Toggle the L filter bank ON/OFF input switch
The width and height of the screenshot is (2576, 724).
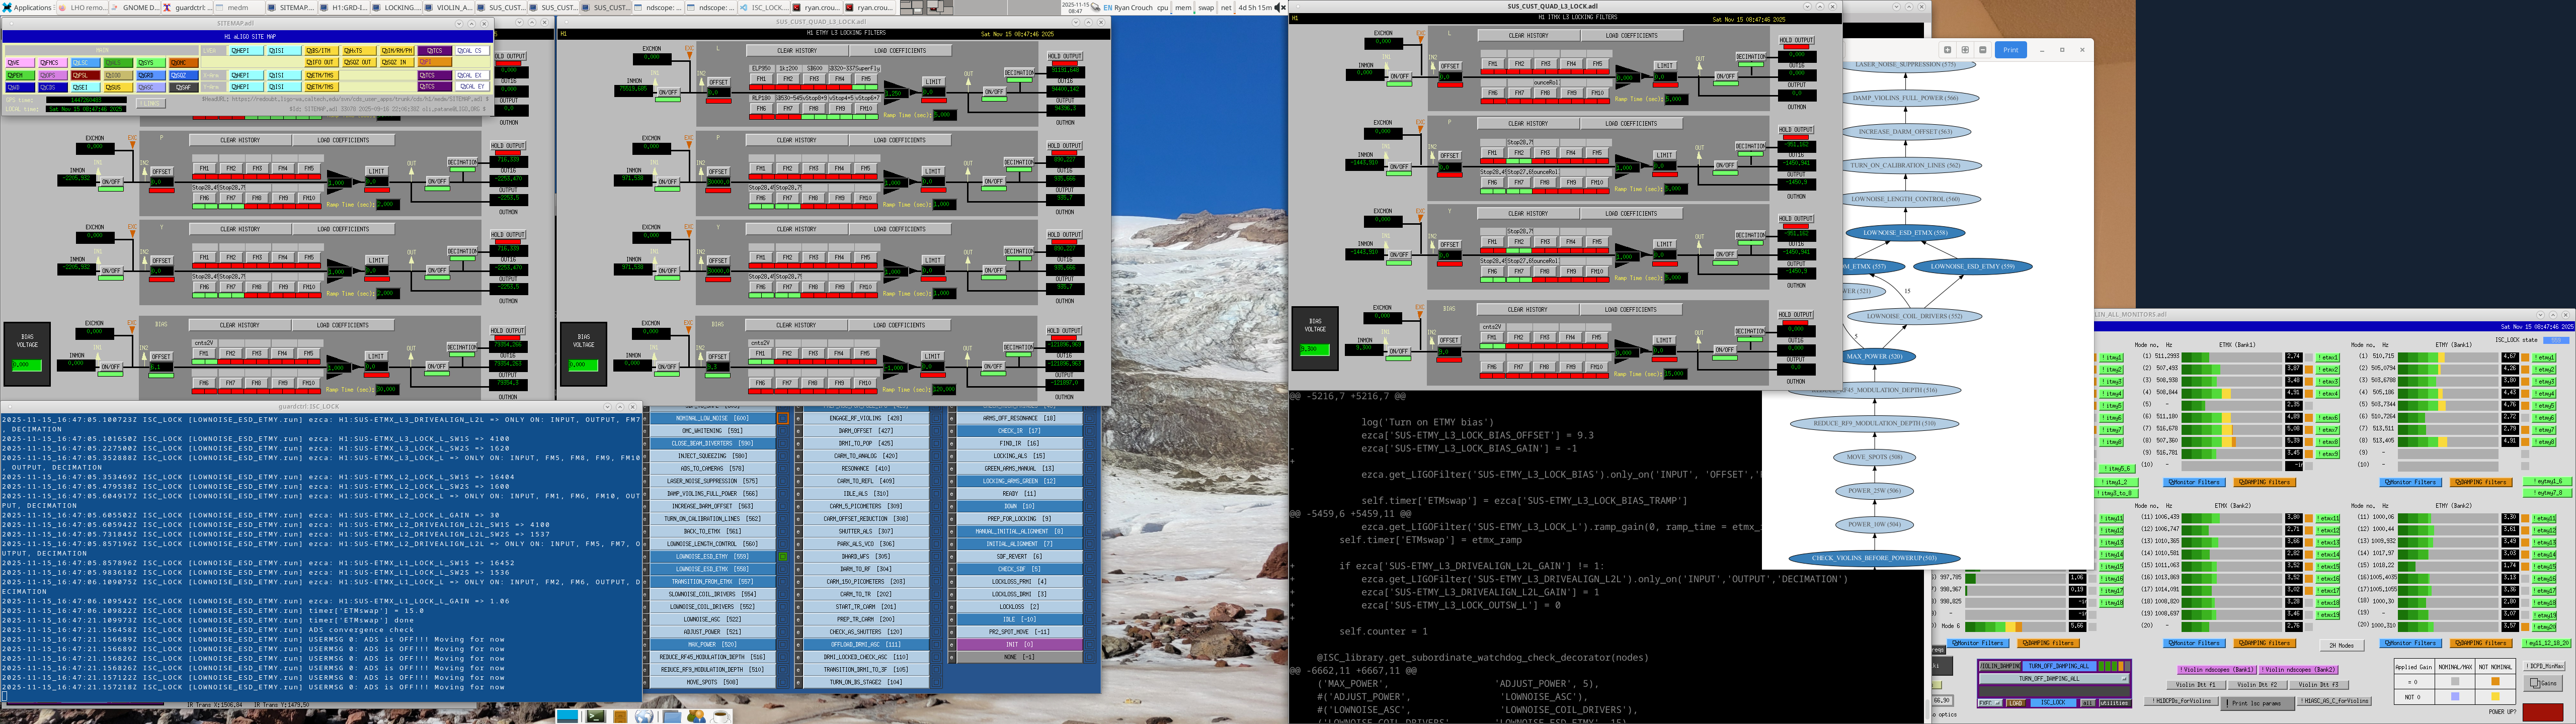click(x=668, y=92)
